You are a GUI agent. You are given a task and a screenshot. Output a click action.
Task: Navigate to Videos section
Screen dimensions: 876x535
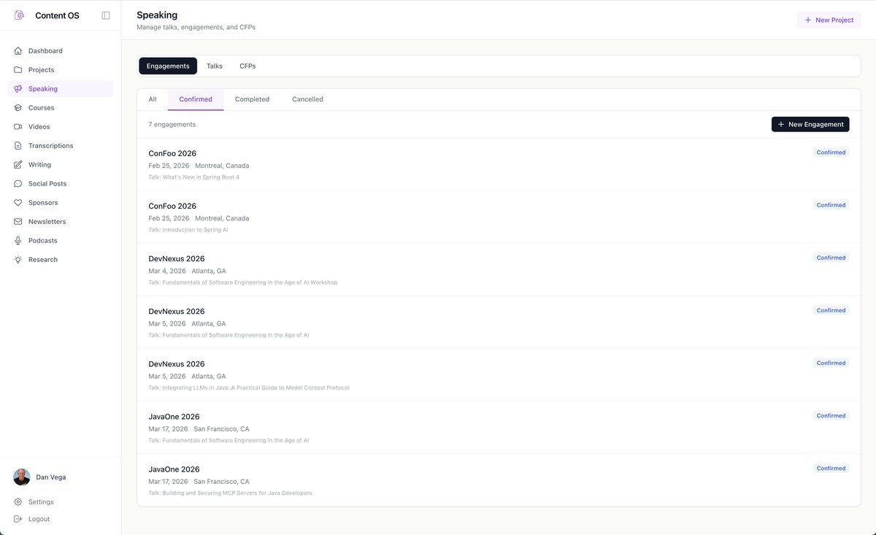tap(61, 127)
